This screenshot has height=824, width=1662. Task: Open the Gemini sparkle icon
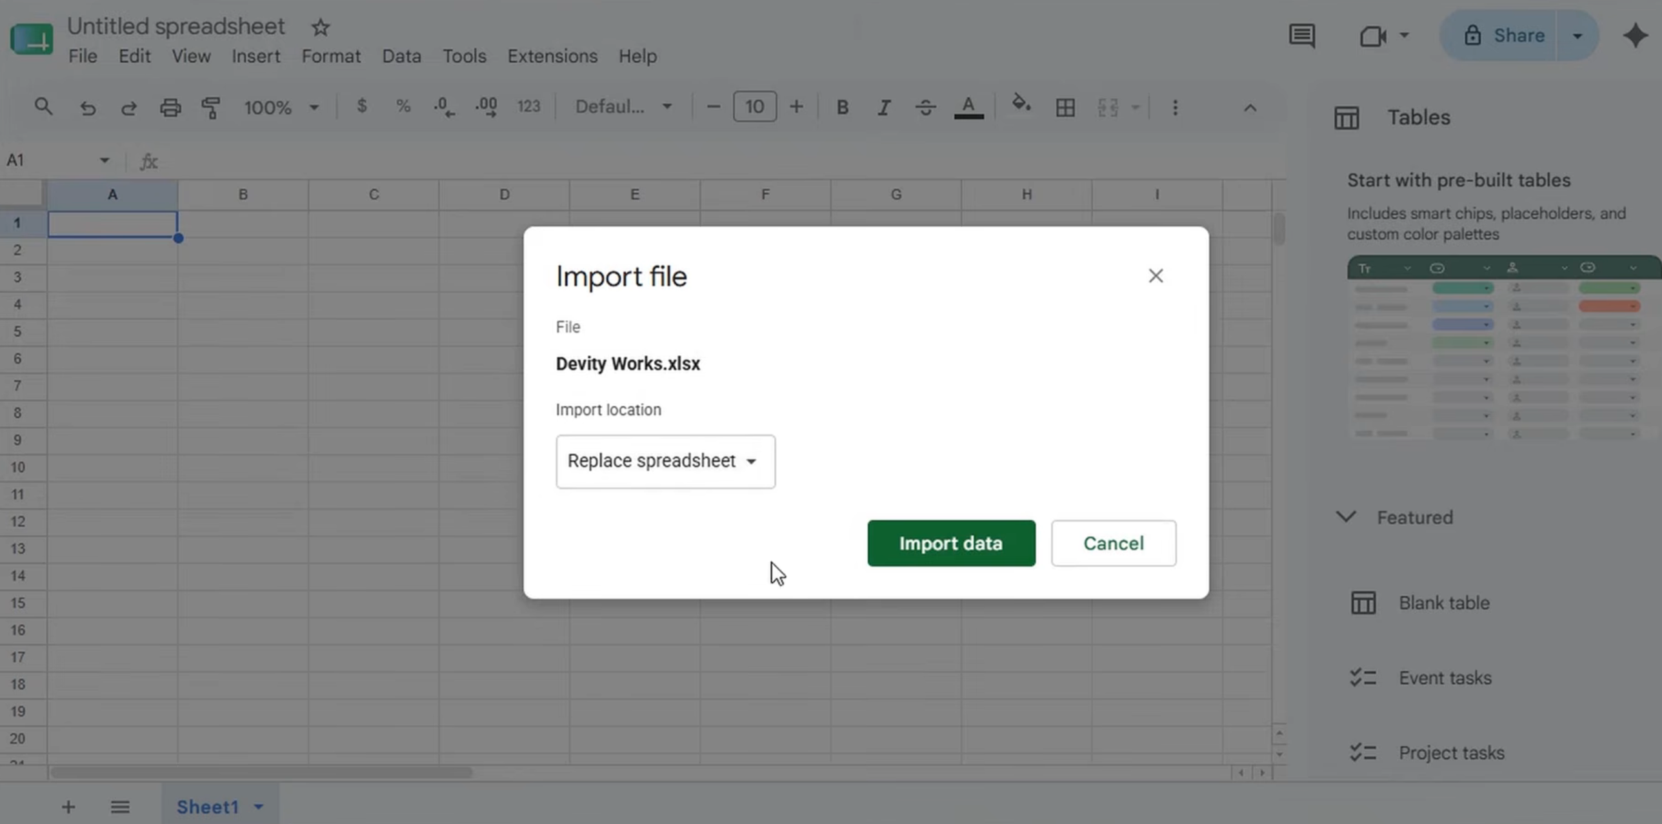pos(1636,35)
